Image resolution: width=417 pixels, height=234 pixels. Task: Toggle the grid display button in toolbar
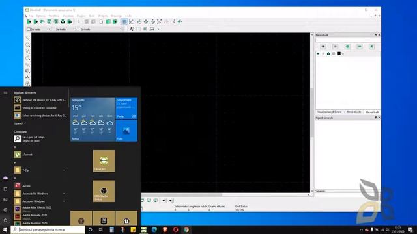point(124,21)
